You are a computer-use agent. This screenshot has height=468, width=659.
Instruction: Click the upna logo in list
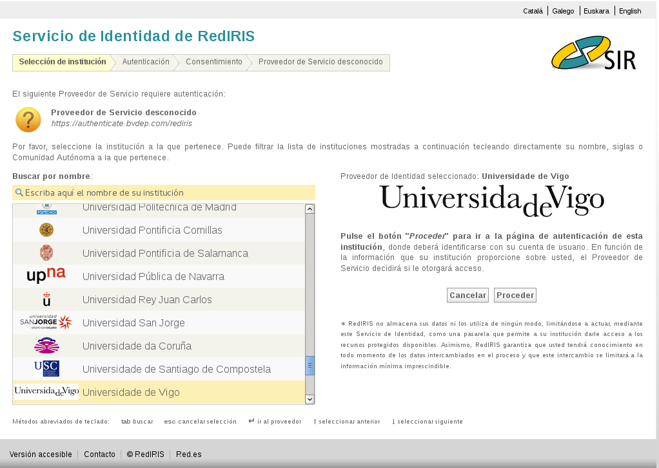pyautogui.click(x=46, y=276)
